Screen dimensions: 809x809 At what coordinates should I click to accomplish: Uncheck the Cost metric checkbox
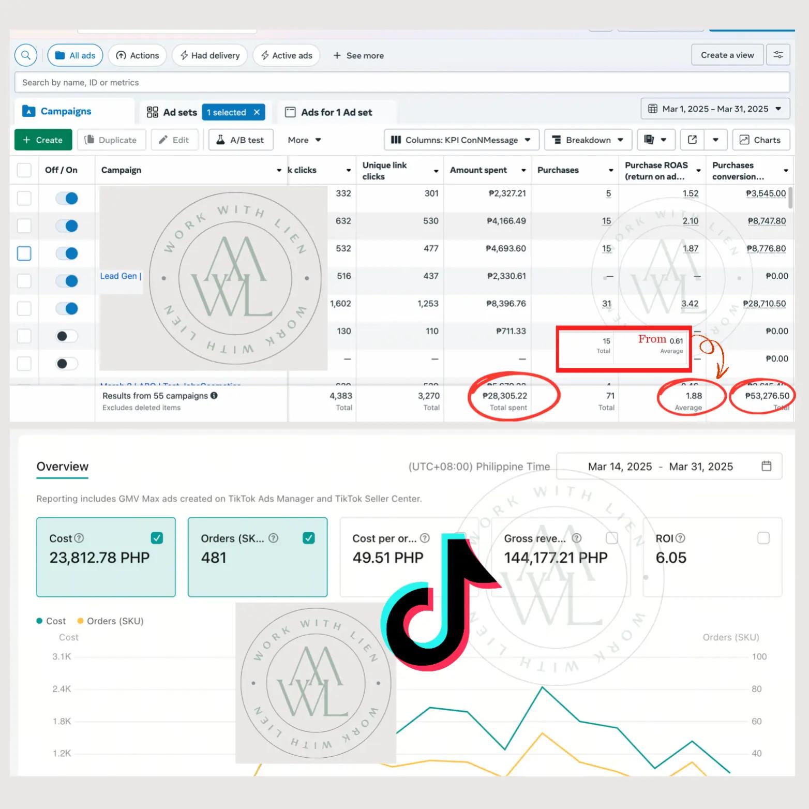tap(157, 538)
